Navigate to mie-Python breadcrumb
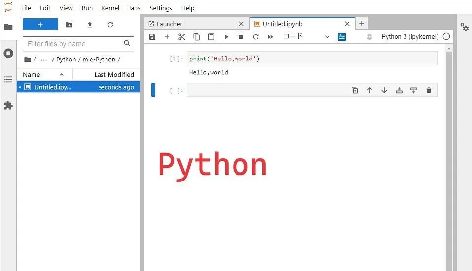Image resolution: width=472 pixels, height=271 pixels. point(99,60)
